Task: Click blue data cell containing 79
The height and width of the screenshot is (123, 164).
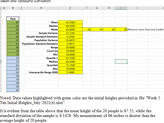Action: point(13,80)
